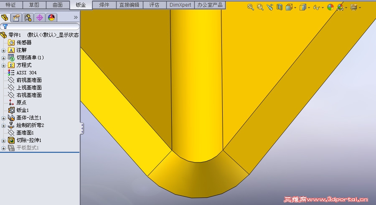Screen dimensions: 376x205
Task: Click Apply Scene icon
Action: pos(340,8)
